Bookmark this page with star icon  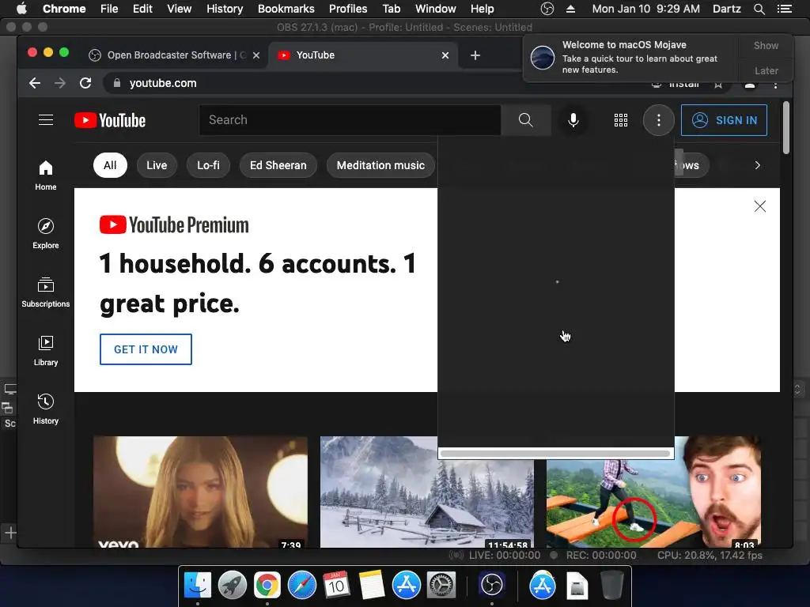718,84
